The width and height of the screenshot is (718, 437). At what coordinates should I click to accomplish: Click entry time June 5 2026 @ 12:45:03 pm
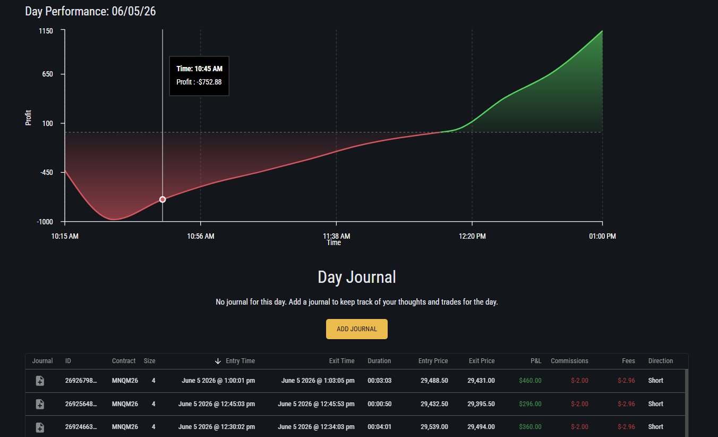(217, 404)
